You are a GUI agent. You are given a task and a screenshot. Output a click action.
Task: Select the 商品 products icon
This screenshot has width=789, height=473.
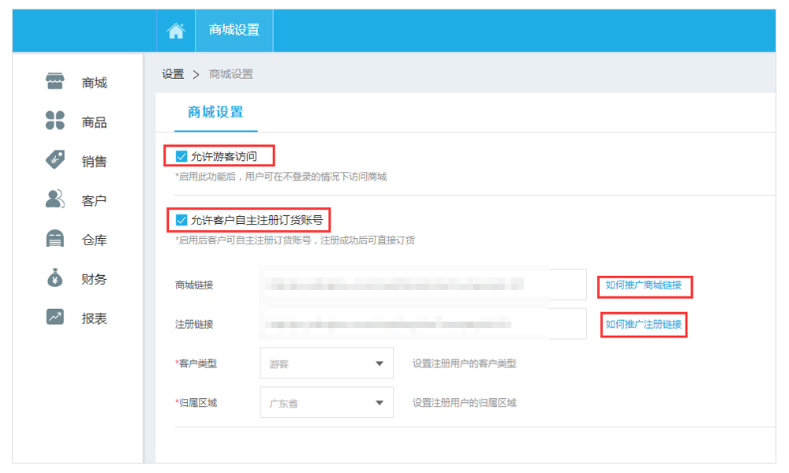[x=54, y=121]
